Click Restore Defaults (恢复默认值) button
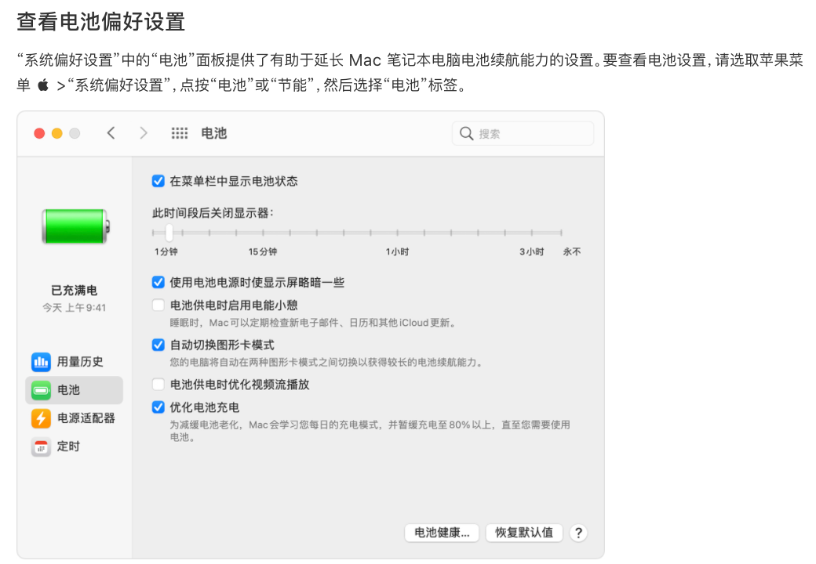 (x=524, y=533)
